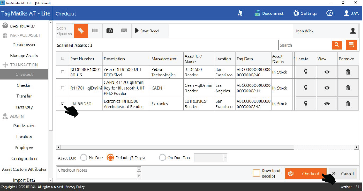The height and width of the screenshot is (191, 363).
Task: Click into the Checkout Notes field
Action: [96, 173]
